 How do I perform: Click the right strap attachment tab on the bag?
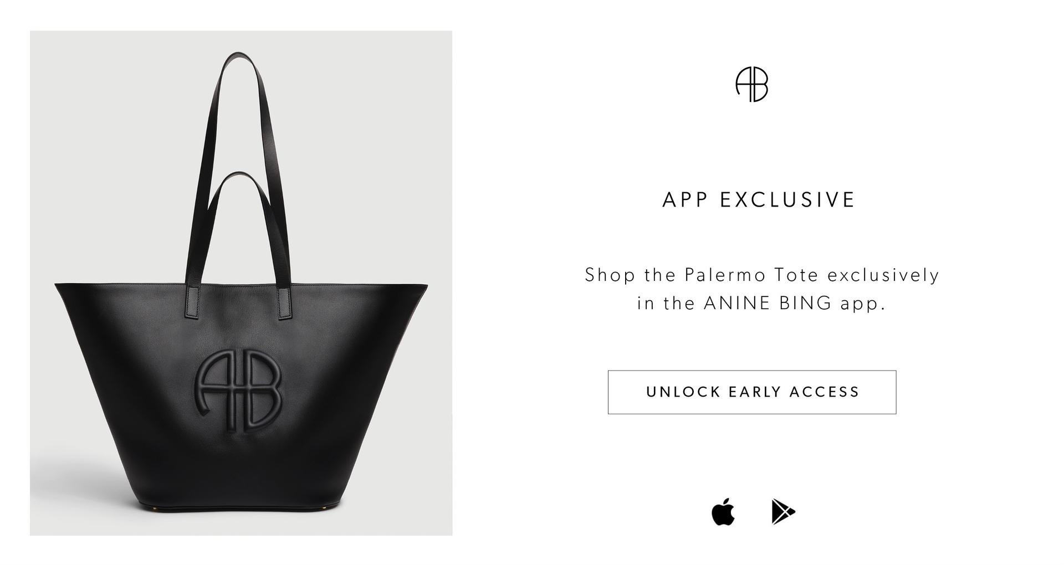285,302
